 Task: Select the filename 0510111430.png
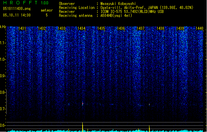17,9
